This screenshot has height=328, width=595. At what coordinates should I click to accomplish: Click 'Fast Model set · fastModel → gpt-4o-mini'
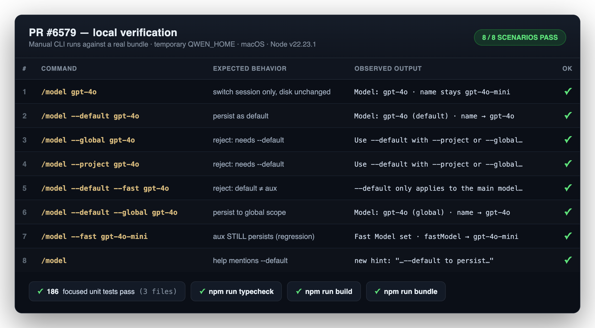coord(436,236)
